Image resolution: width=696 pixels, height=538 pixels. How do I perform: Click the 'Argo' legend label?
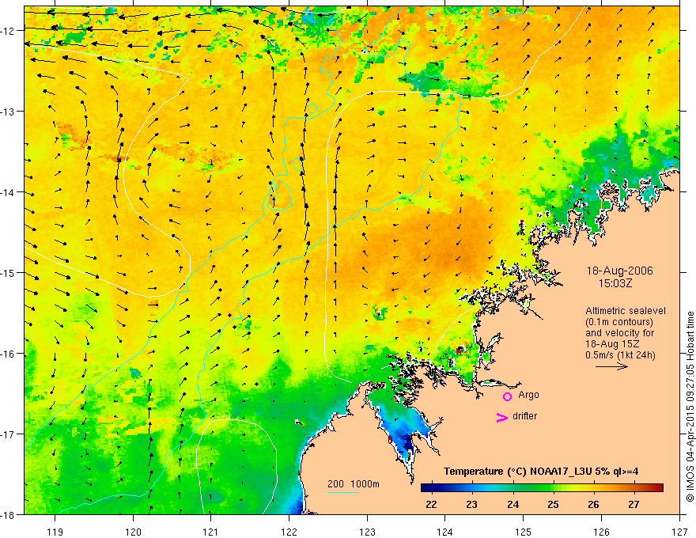528,395
